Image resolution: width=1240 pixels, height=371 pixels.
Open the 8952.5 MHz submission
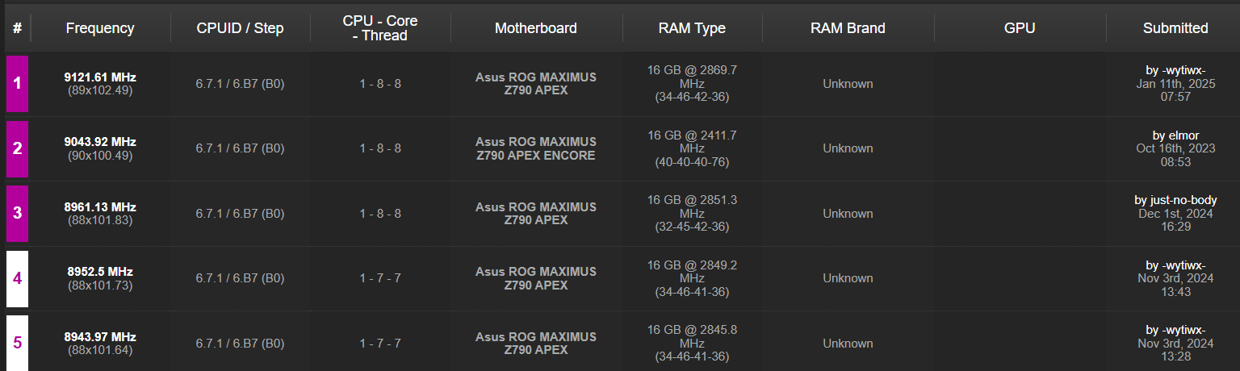(100, 272)
